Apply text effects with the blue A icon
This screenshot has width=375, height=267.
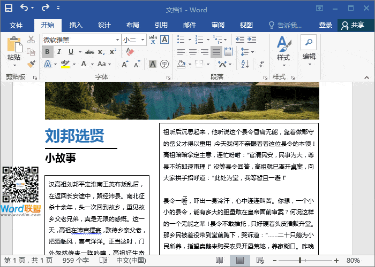(x=48, y=64)
